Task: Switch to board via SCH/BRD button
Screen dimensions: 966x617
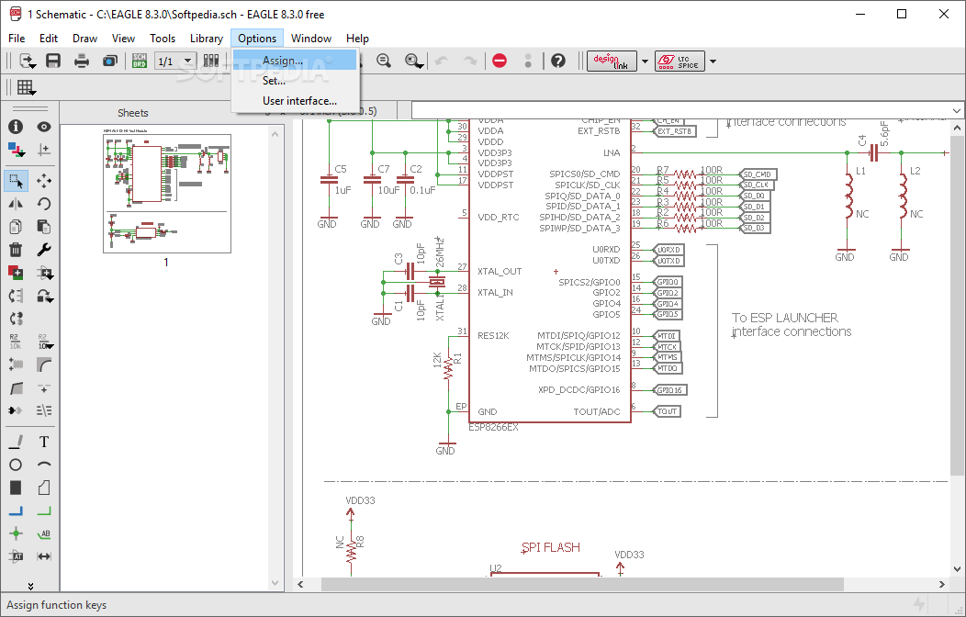Action: pos(140,61)
